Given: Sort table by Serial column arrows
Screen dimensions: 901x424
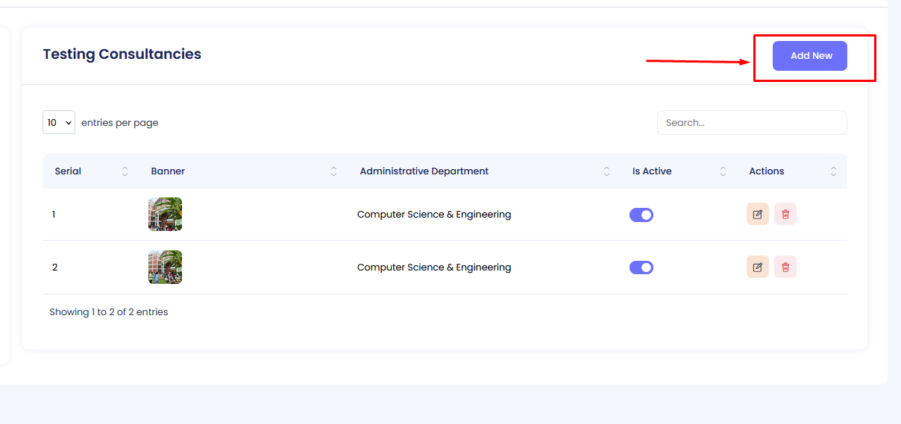Looking at the screenshot, I should [x=125, y=171].
